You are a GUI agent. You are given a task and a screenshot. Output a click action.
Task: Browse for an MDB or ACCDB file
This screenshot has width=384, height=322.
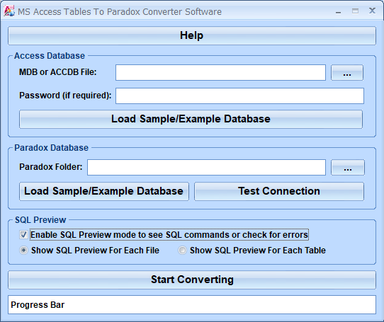coord(346,72)
